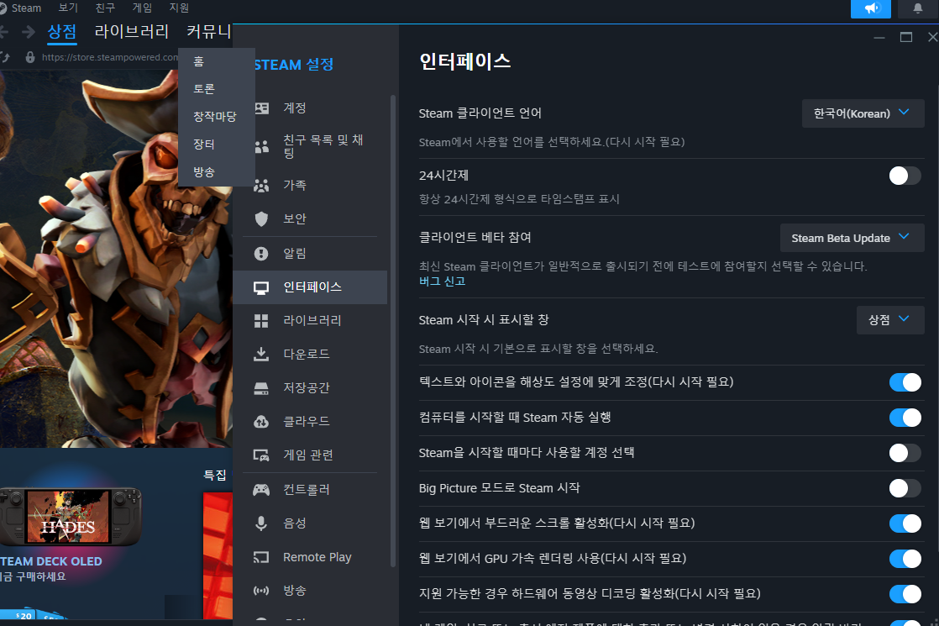This screenshot has height=626, width=939.
Task: Open the 게임 menu
Action: pos(142,8)
